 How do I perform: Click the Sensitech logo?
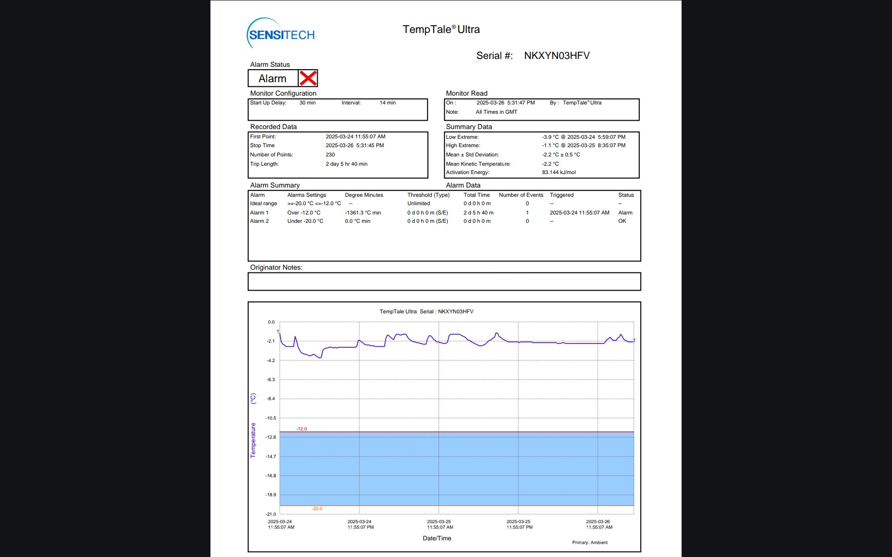pos(281,33)
